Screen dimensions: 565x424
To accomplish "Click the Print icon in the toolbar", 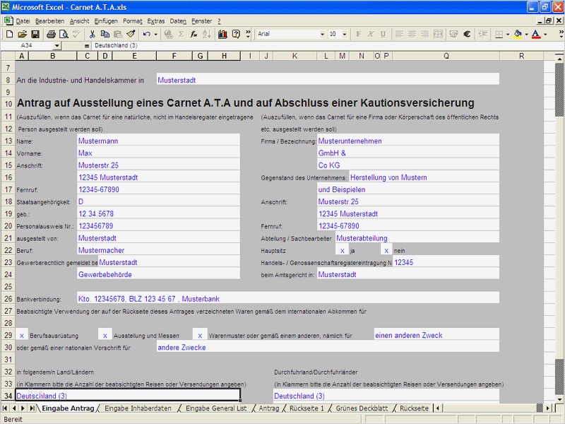I will point(52,33).
